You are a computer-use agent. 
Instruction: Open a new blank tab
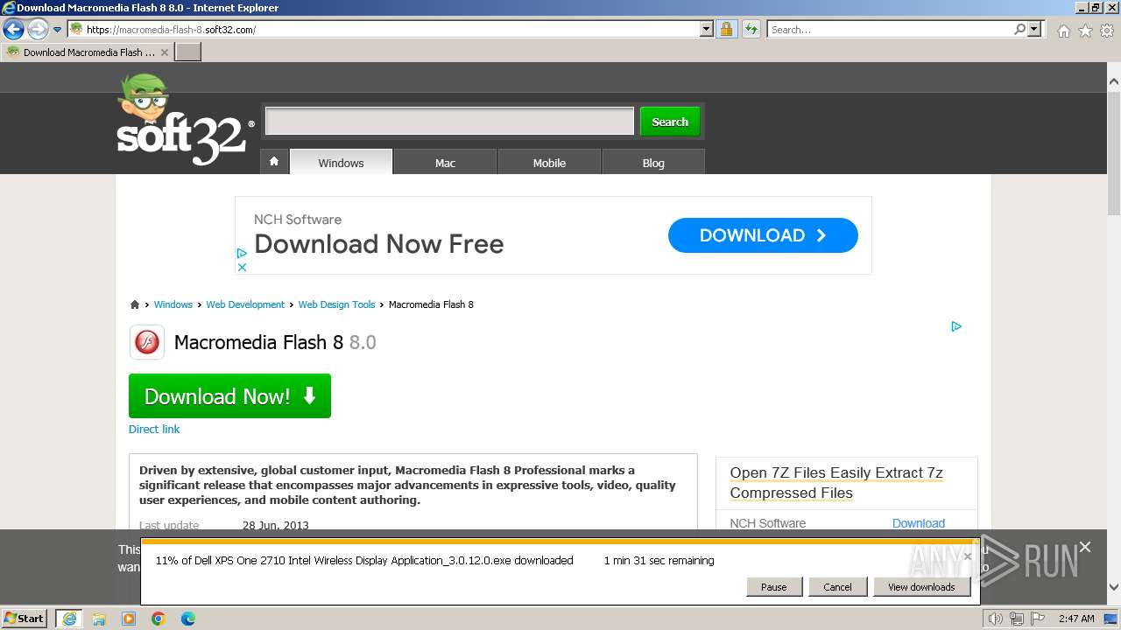(188, 52)
